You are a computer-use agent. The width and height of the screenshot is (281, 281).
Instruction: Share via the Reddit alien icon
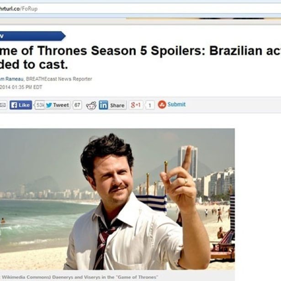coord(91,106)
